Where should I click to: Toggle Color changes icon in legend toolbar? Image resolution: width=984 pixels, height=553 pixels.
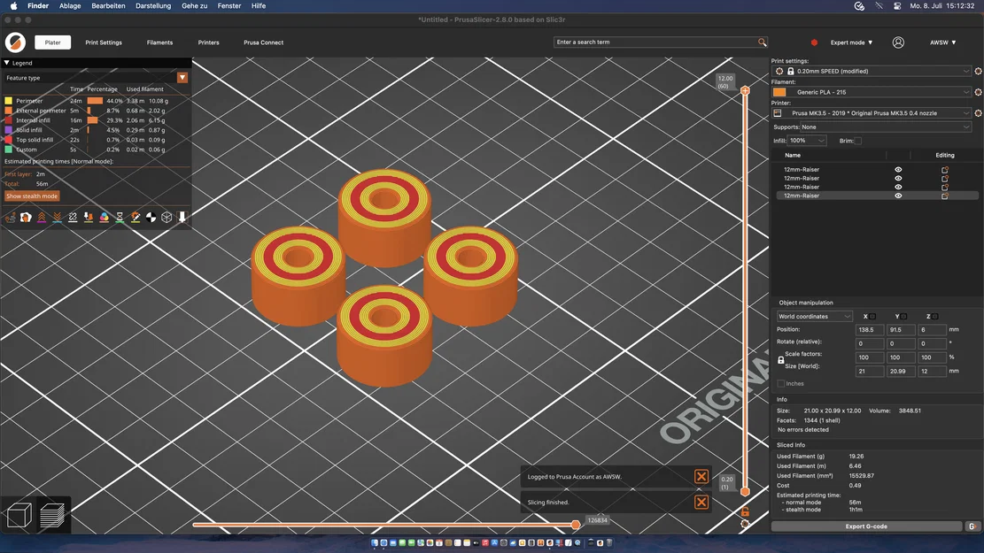coord(105,217)
